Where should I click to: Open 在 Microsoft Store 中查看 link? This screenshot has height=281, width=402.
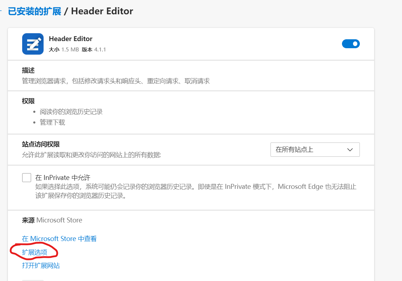59,239
